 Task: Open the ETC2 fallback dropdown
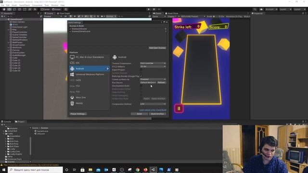tap(153, 66)
